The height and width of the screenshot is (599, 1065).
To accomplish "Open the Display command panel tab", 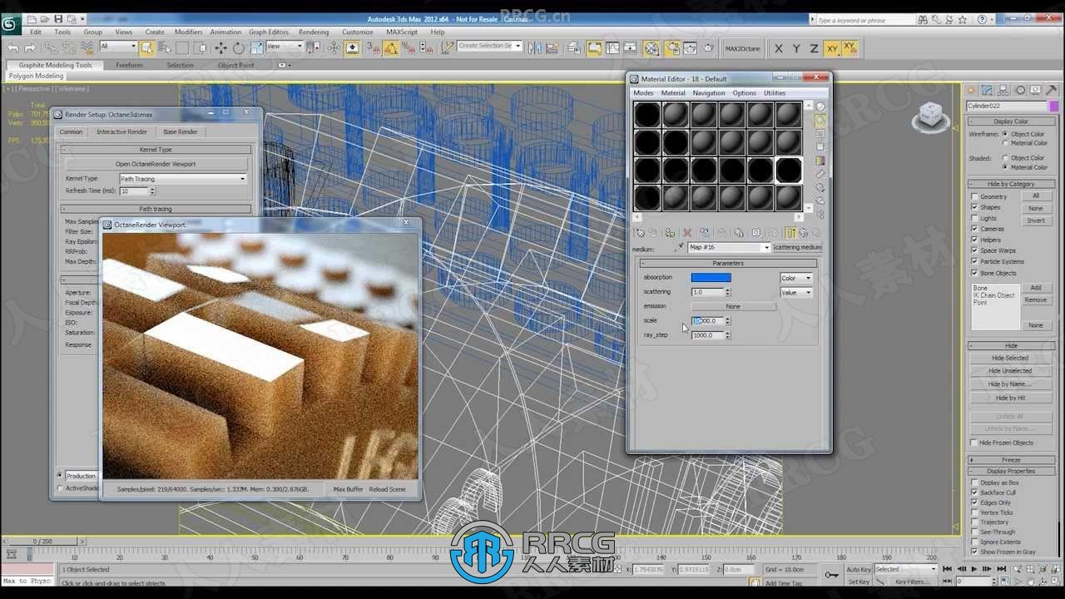I will pos(1037,90).
